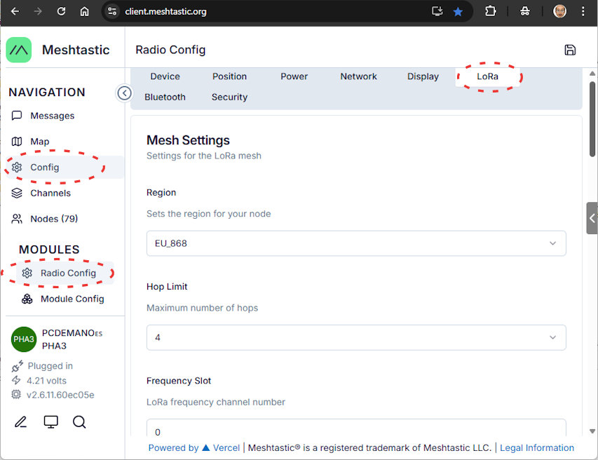The image size is (598, 460).
Task: Click the browser forward arrow
Action: (38, 11)
